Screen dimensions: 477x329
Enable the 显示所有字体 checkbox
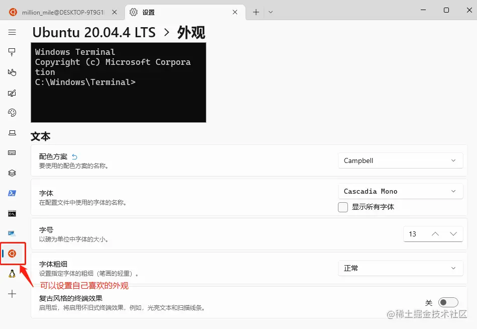click(343, 207)
